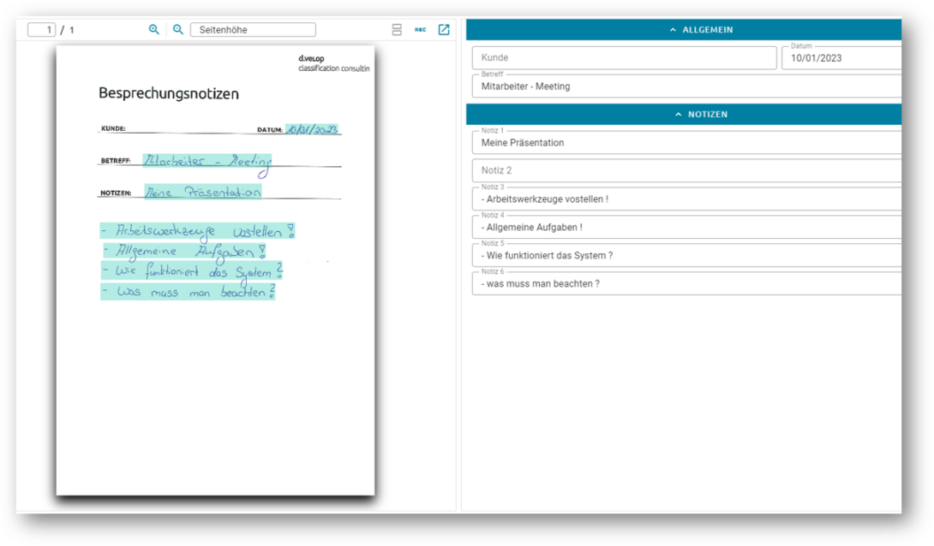The image size is (934, 546).
Task: Click Notiz 4 field Allgemeine Aufgaben
Action: (x=687, y=227)
